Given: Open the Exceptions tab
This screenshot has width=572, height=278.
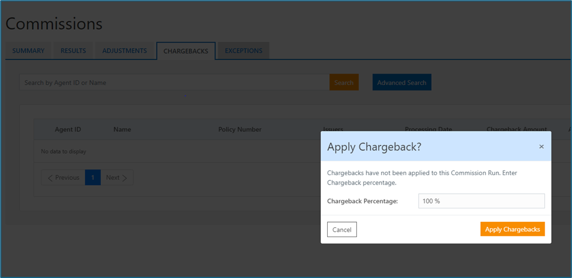Looking at the screenshot, I should click(243, 51).
